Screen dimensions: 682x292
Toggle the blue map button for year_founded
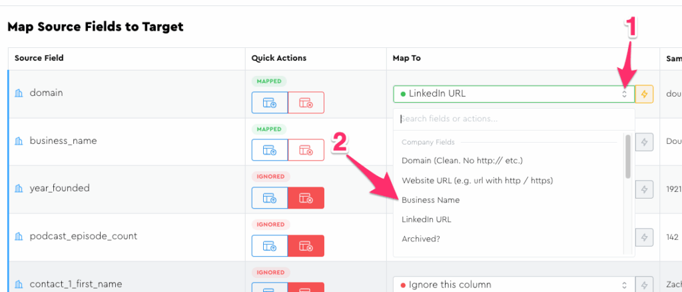point(270,198)
